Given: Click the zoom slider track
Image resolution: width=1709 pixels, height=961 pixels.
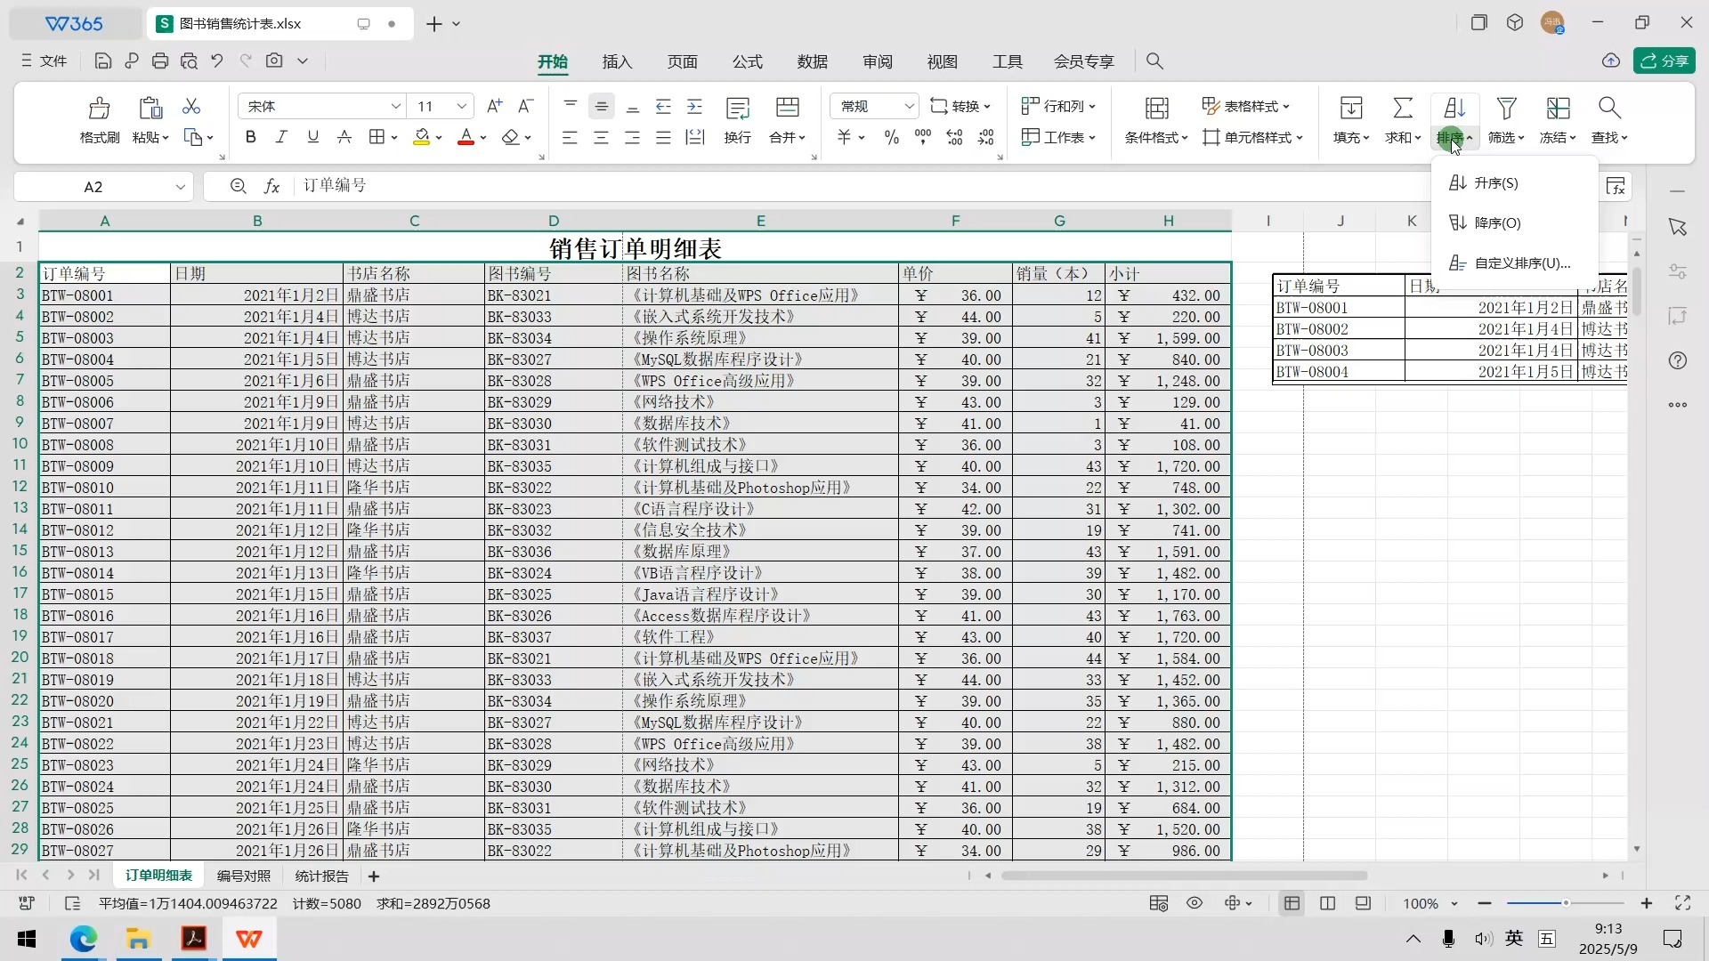Looking at the screenshot, I should [x=1565, y=902].
